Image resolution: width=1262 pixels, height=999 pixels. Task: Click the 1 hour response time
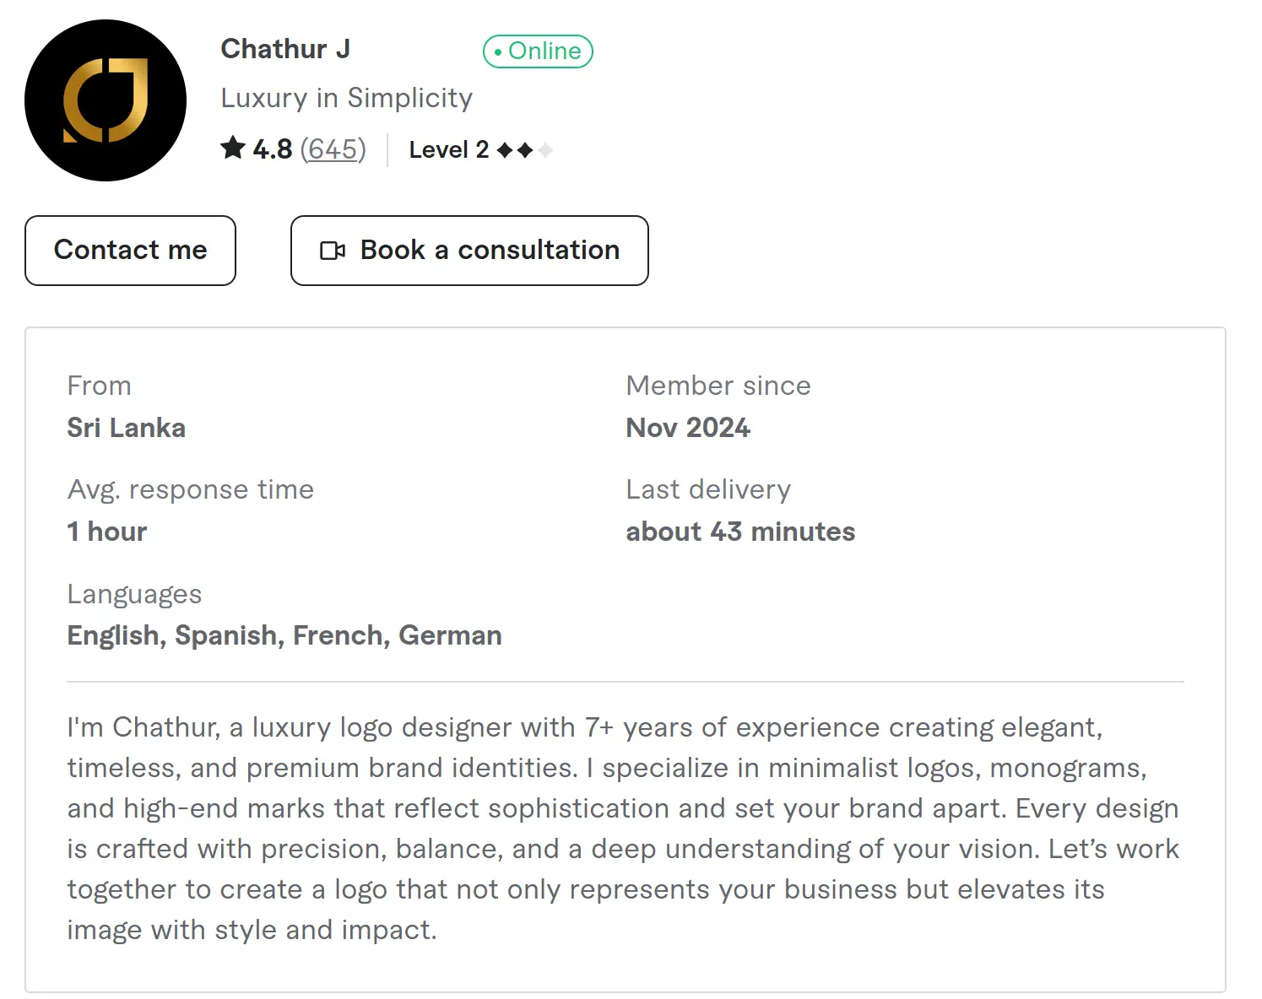point(107,532)
